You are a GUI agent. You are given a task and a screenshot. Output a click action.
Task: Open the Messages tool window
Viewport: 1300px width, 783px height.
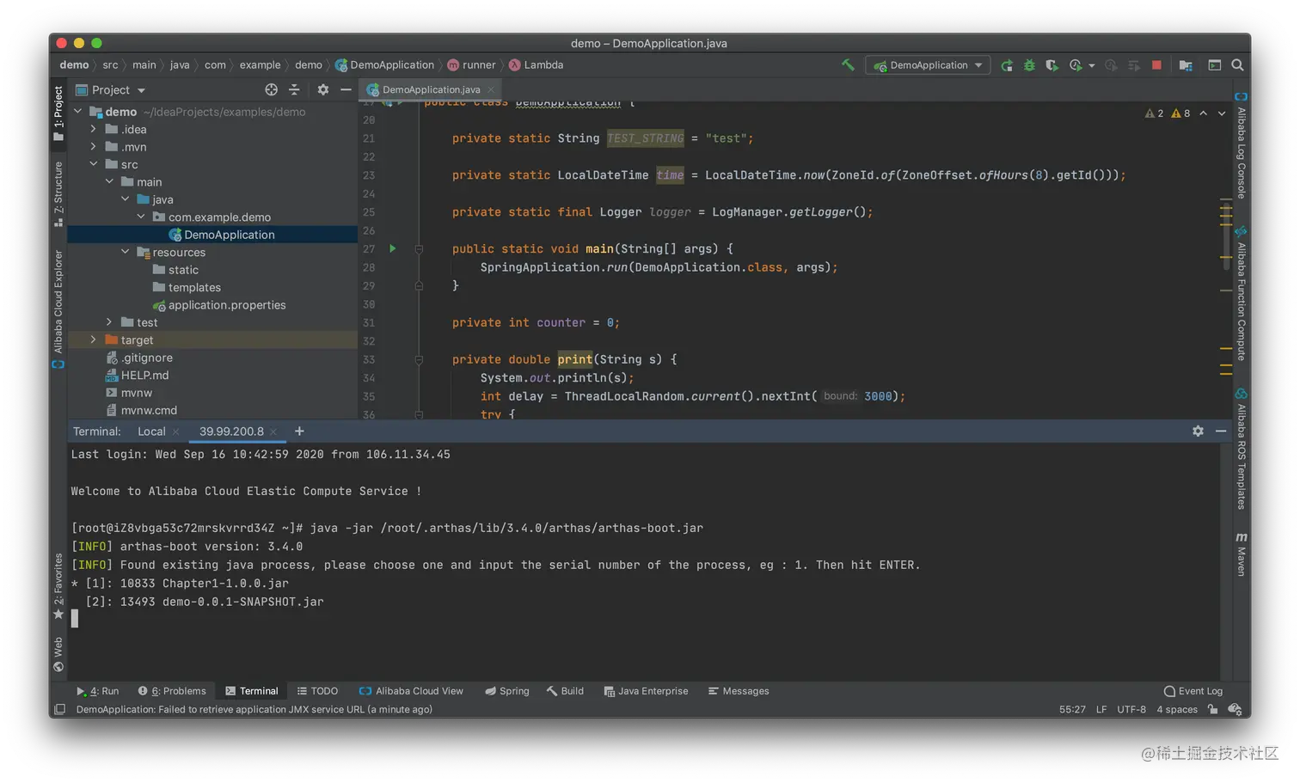(739, 691)
